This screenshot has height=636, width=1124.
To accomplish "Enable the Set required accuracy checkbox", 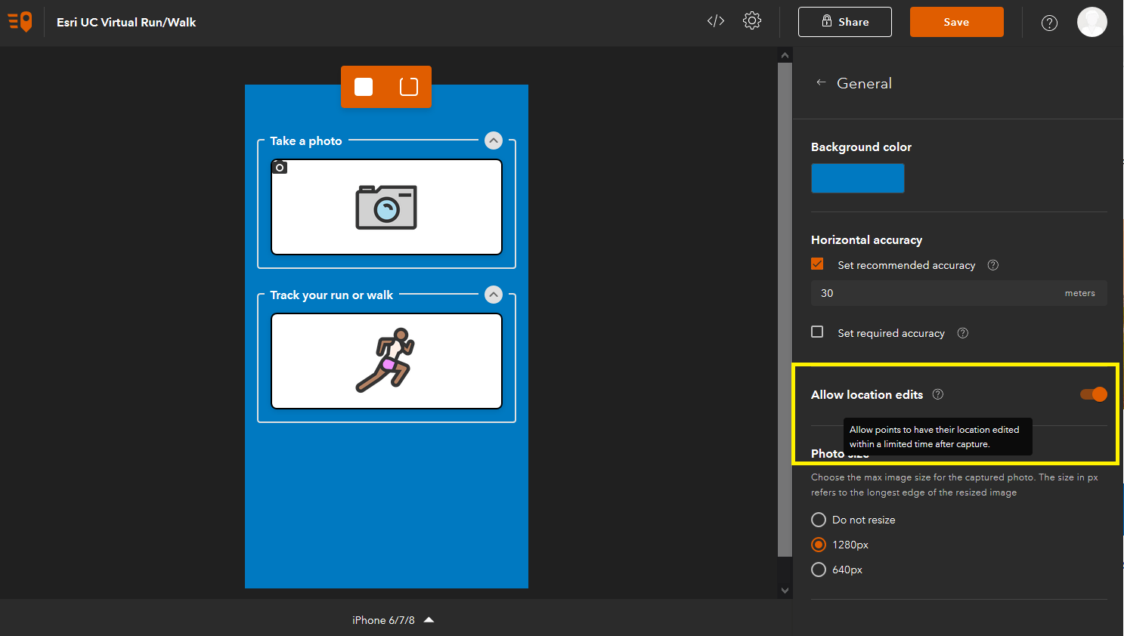I will [817, 332].
